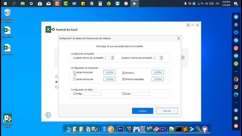Check Letras mayúsculas checkbox
The height and width of the screenshot is (136, 242).
click(x=74, y=79)
